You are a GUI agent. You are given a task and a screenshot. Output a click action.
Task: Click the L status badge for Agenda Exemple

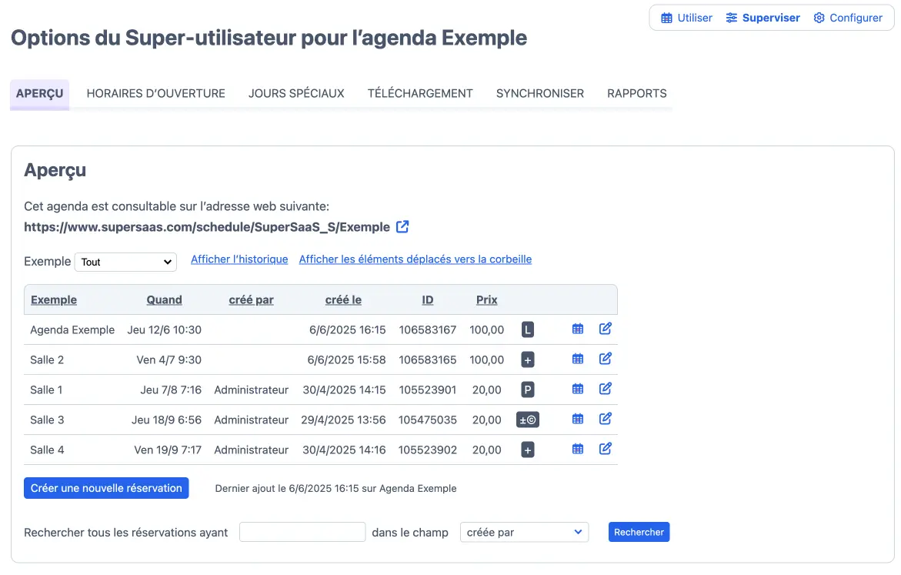pyautogui.click(x=528, y=329)
